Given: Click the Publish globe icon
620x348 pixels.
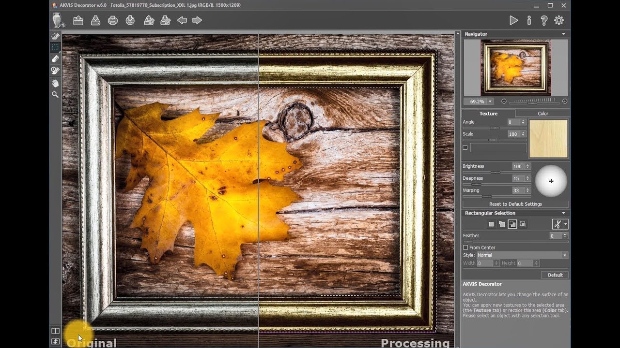Looking at the screenshot, I should tap(130, 20).
